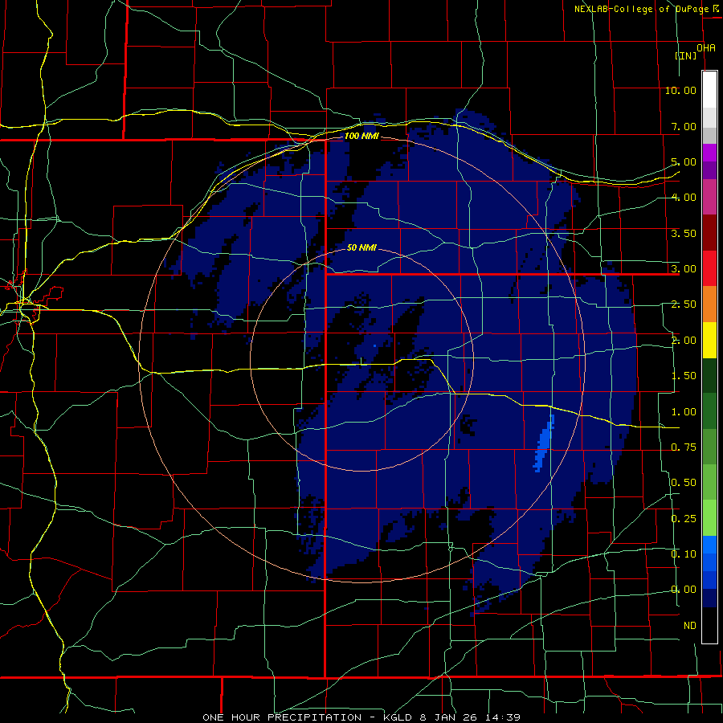Click the 0.50 legend value

pyautogui.click(x=684, y=483)
